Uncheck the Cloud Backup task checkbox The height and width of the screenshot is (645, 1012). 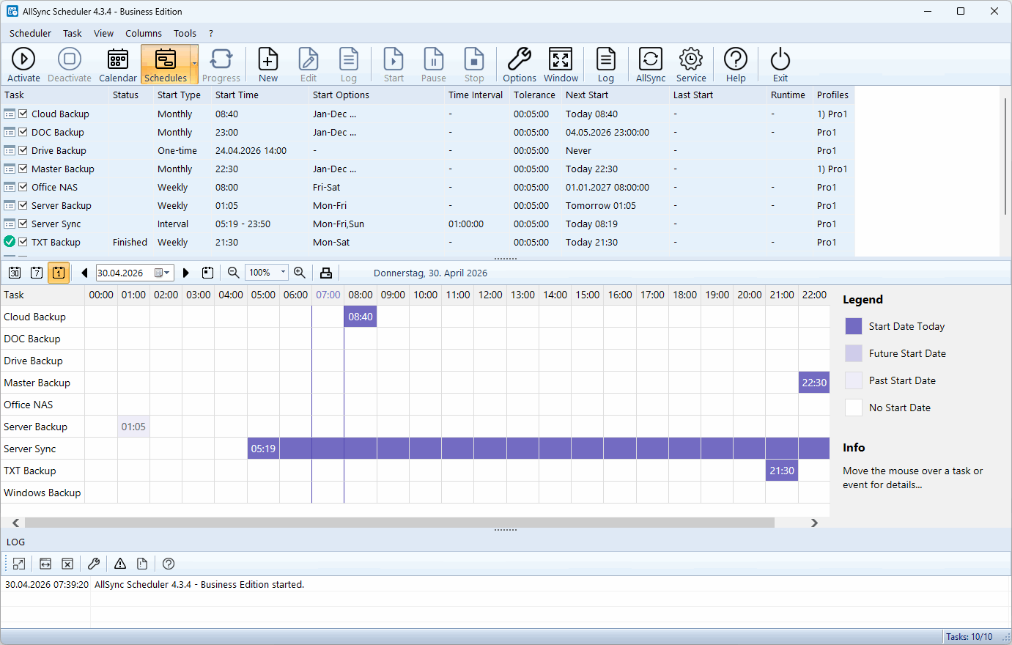[x=23, y=114]
